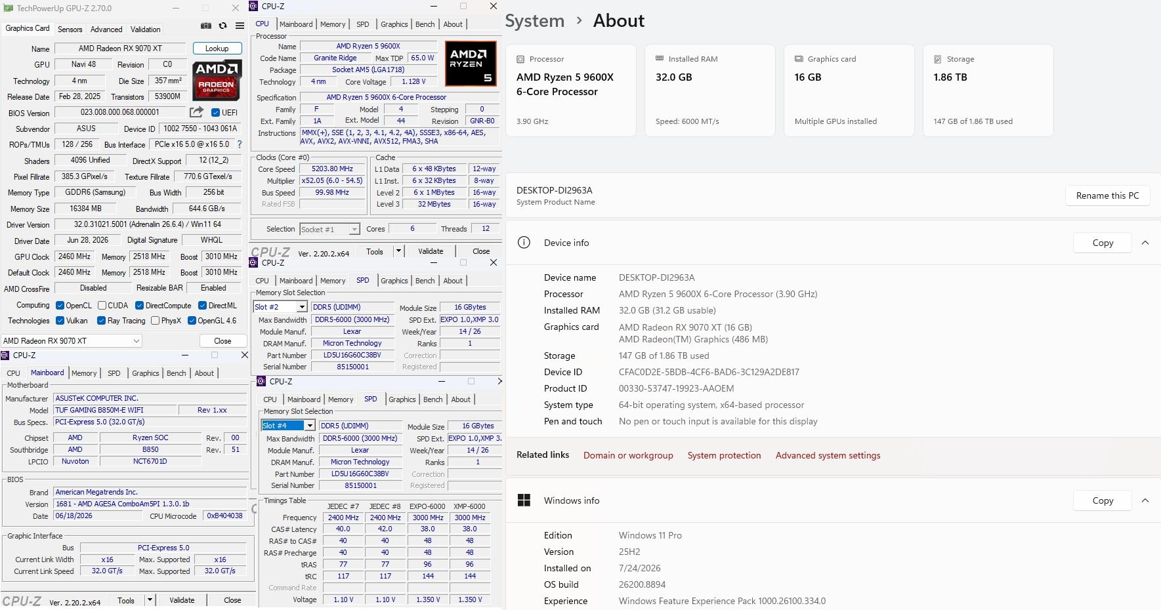The height and width of the screenshot is (610, 1161).
Task: Toggle the Vulkan checkbox
Action: (60, 321)
